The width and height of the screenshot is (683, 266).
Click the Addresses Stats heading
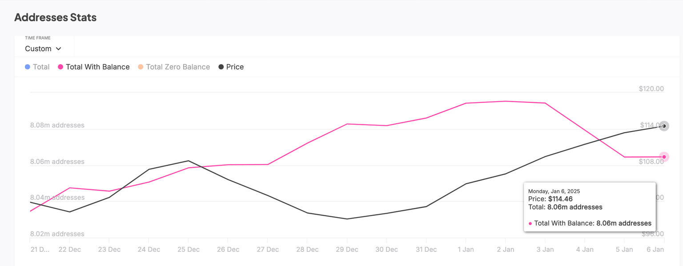pos(56,17)
